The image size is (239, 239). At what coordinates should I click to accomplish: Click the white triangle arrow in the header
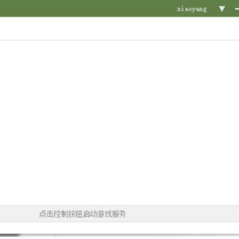click(222, 9)
